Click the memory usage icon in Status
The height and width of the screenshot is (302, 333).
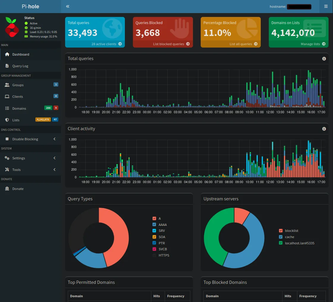tap(26, 36)
